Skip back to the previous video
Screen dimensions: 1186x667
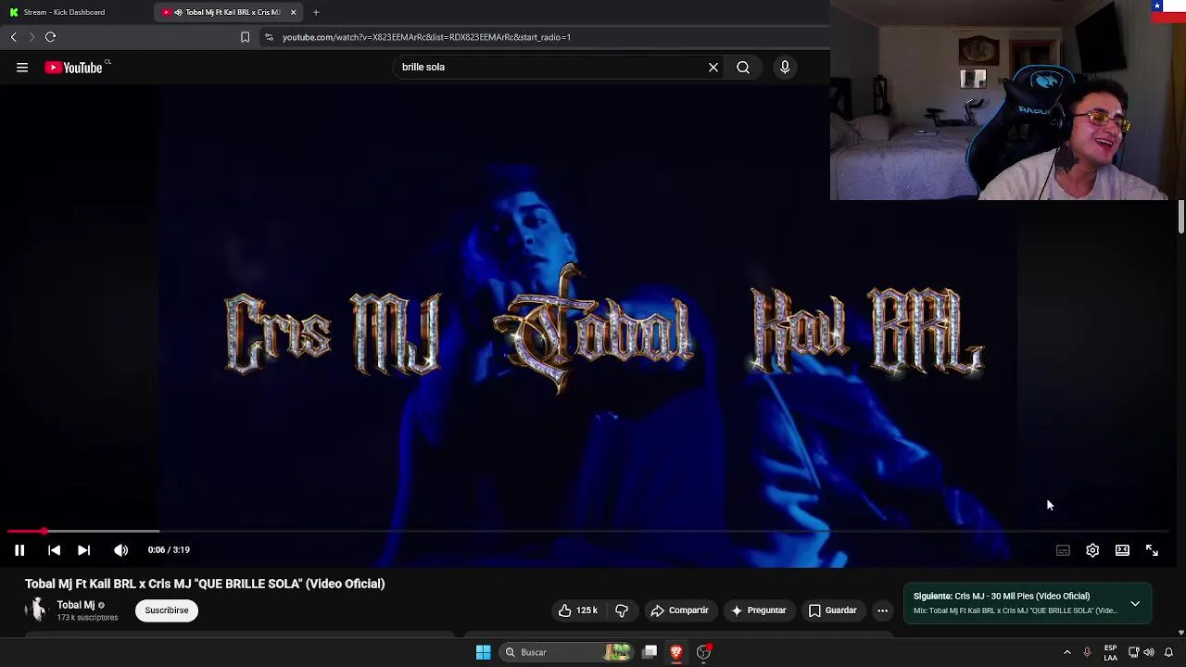(54, 550)
